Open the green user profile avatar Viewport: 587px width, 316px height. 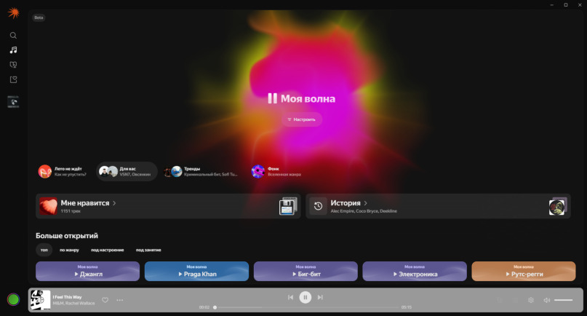pyautogui.click(x=14, y=299)
